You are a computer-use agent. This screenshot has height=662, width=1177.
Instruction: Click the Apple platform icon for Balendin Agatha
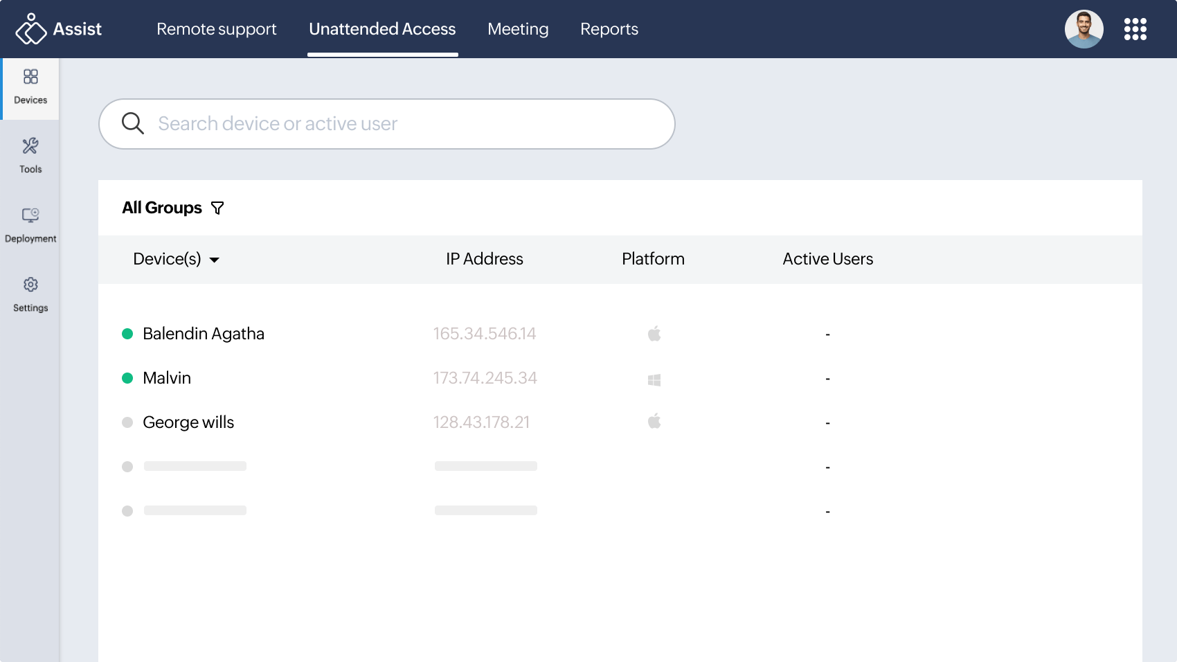(x=654, y=334)
